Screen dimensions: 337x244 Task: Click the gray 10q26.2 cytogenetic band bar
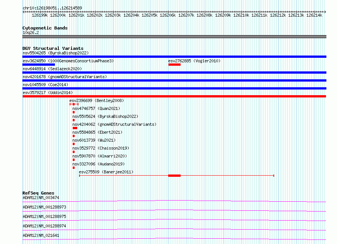pos(174,37)
